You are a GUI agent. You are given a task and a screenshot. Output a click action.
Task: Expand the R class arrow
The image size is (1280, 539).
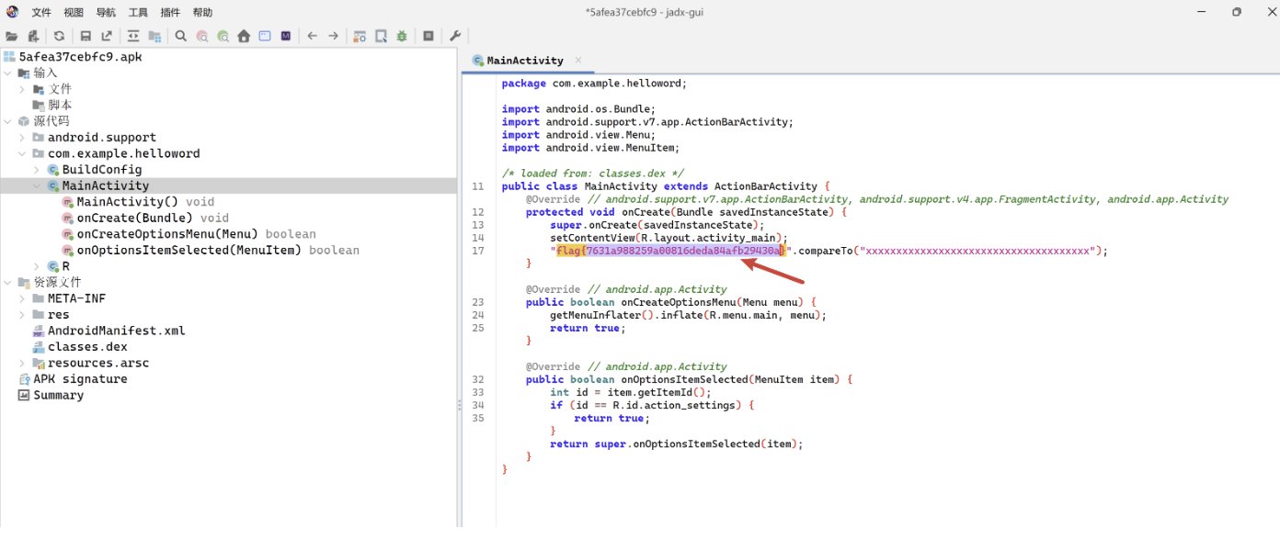37,266
